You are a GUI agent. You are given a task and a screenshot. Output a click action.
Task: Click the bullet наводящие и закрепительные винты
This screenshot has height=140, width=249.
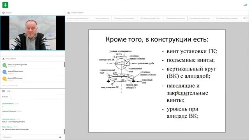click(187, 93)
